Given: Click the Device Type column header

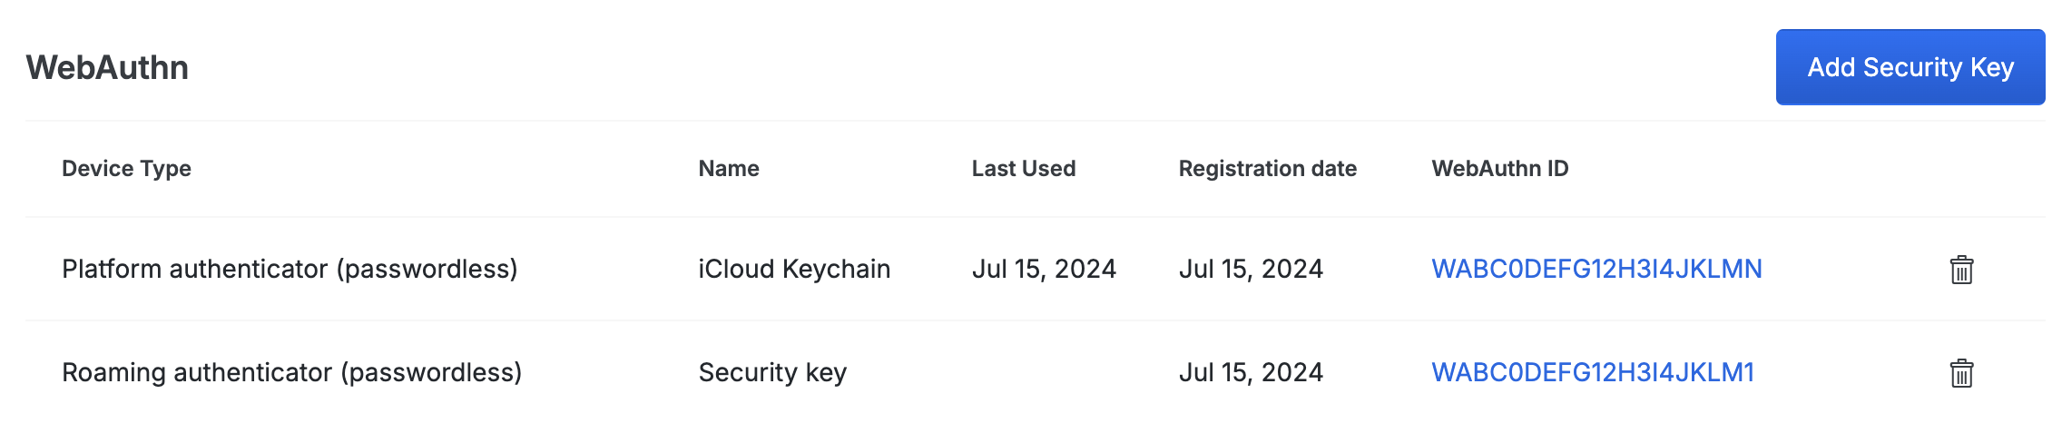Looking at the screenshot, I should tap(126, 169).
